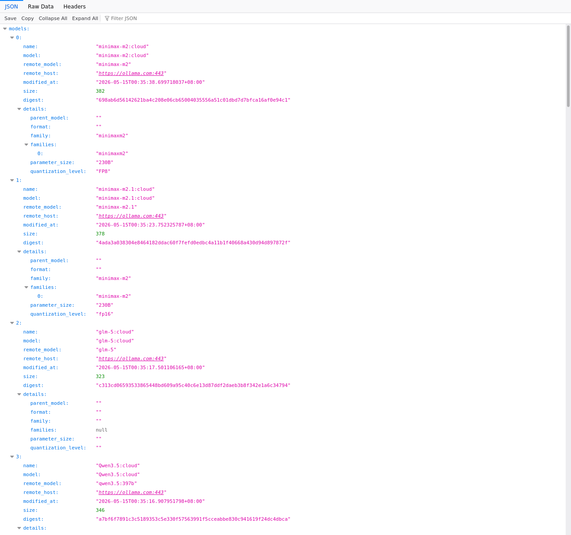571x535 pixels.
Task: Collapse model entry 1
Action: [x=12, y=180]
